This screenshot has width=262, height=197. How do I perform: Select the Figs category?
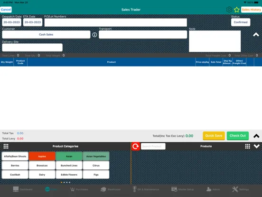96,175
